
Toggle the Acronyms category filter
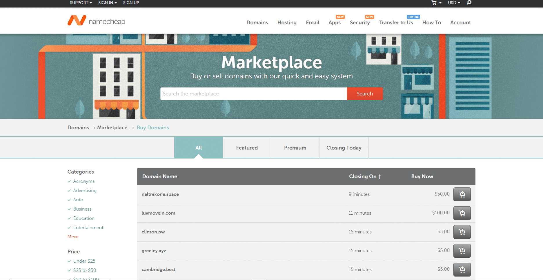(x=81, y=181)
